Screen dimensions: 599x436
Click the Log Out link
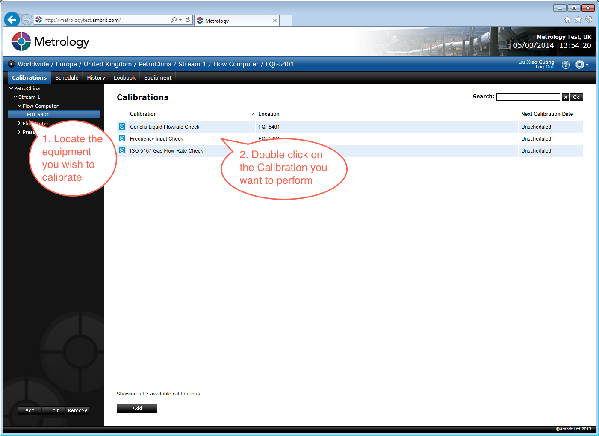click(545, 67)
